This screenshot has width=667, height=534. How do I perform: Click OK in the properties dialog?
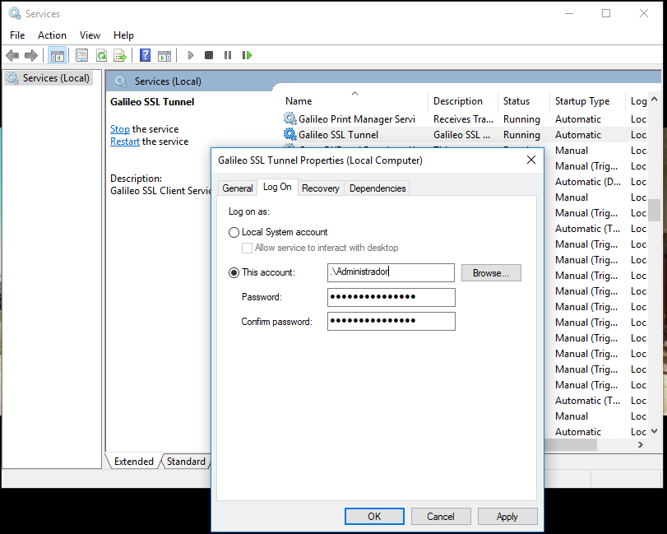click(x=374, y=517)
